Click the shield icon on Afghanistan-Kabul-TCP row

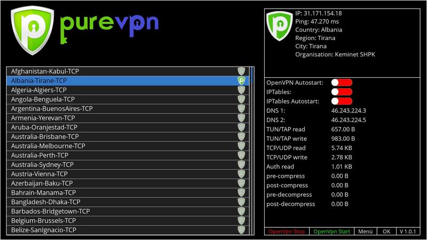pos(241,71)
